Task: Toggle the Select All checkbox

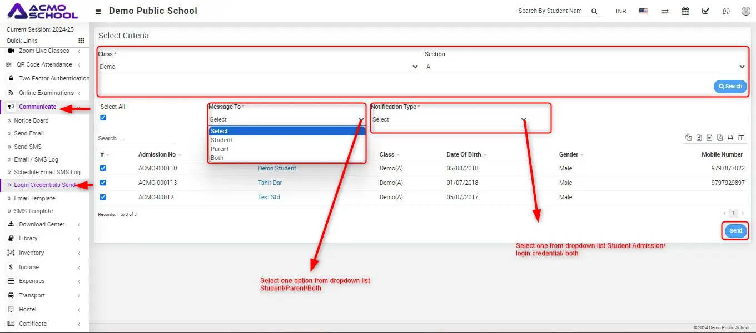Action: click(x=103, y=118)
